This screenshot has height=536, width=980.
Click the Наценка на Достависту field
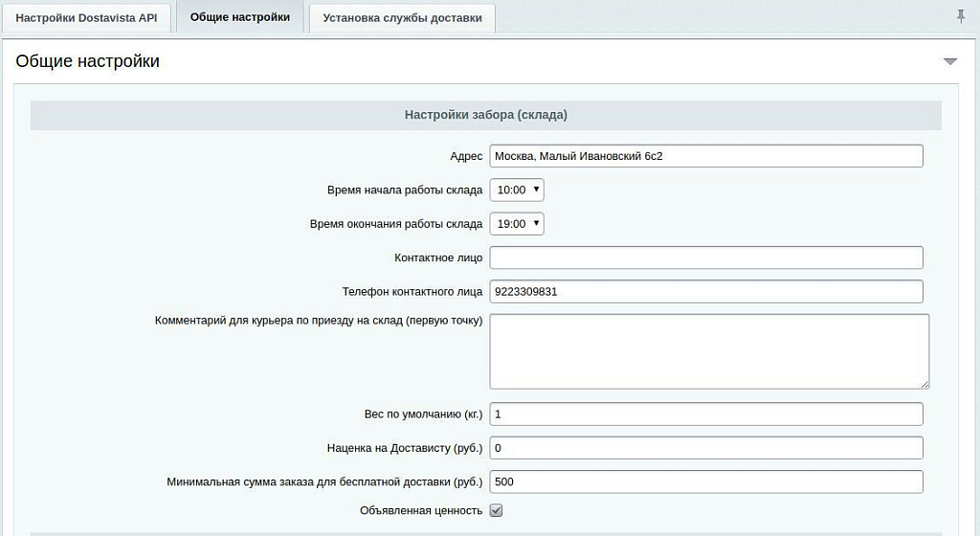coord(705,448)
